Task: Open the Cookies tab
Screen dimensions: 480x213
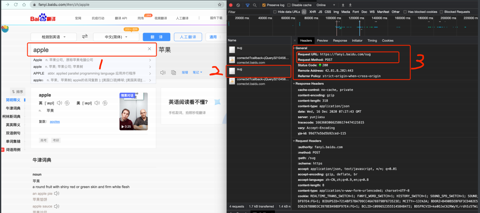Action: (387, 40)
